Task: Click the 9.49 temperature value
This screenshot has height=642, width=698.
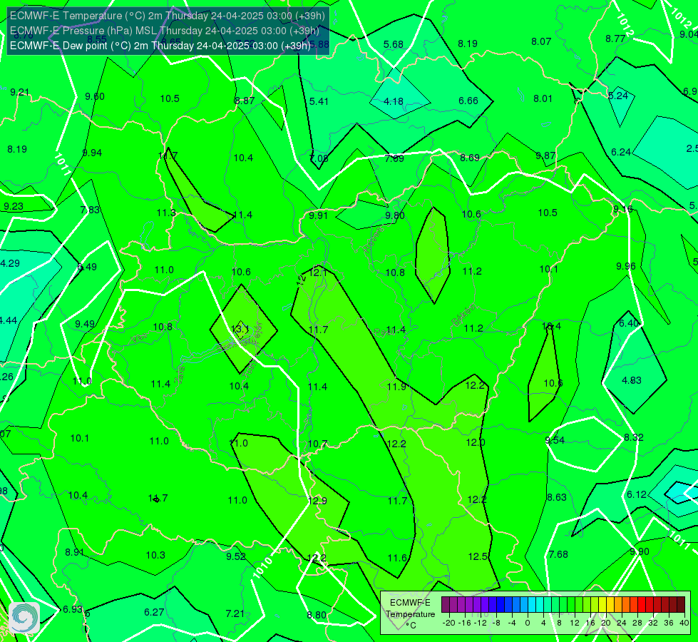Action: (x=85, y=324)
